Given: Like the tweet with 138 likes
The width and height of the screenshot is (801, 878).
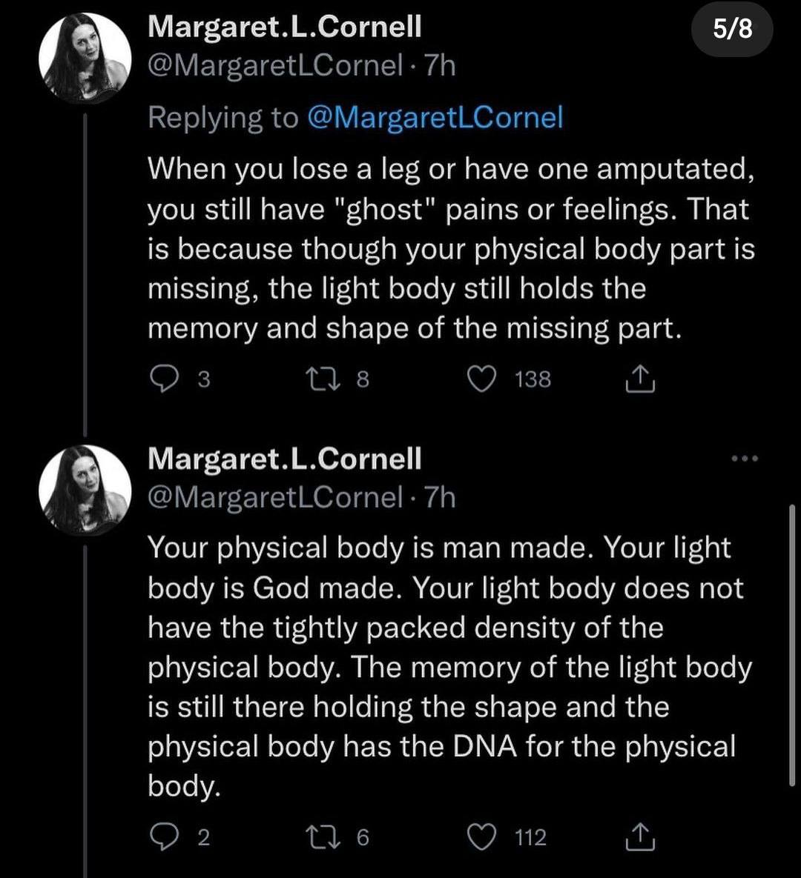Looking at the screenshot, I should click(x=482, y=379).
